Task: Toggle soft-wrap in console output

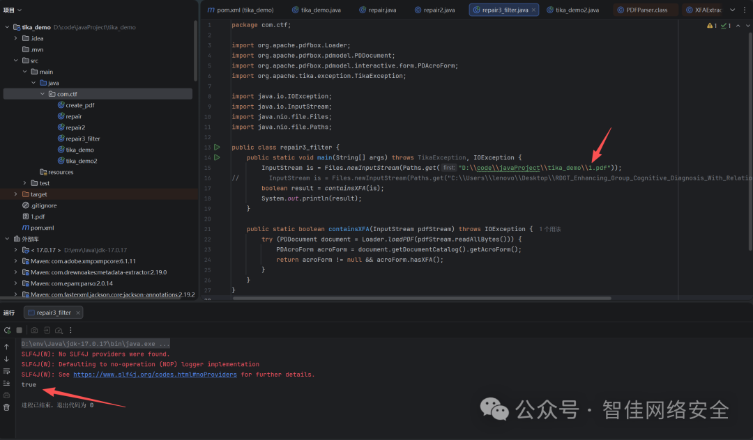Action: tap(7, 370)
